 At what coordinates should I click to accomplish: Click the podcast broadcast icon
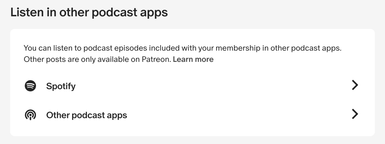click(30, 115)
